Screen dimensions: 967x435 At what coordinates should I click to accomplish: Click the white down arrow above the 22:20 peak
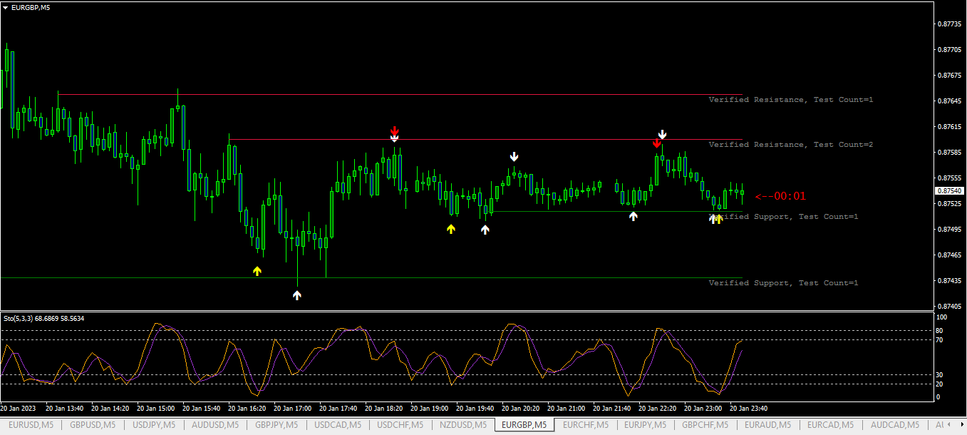662,134
